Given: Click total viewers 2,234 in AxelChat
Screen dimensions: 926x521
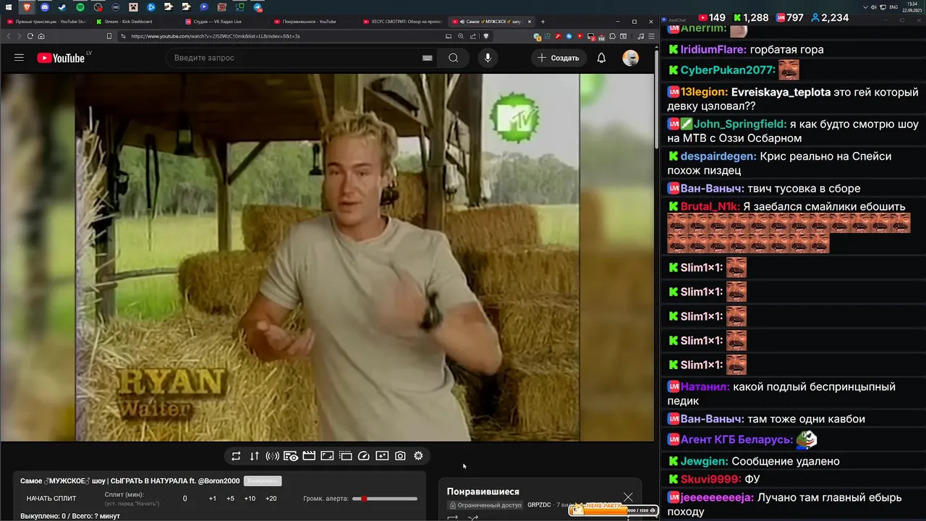Looking at the screenshot, I should [830, 17].
